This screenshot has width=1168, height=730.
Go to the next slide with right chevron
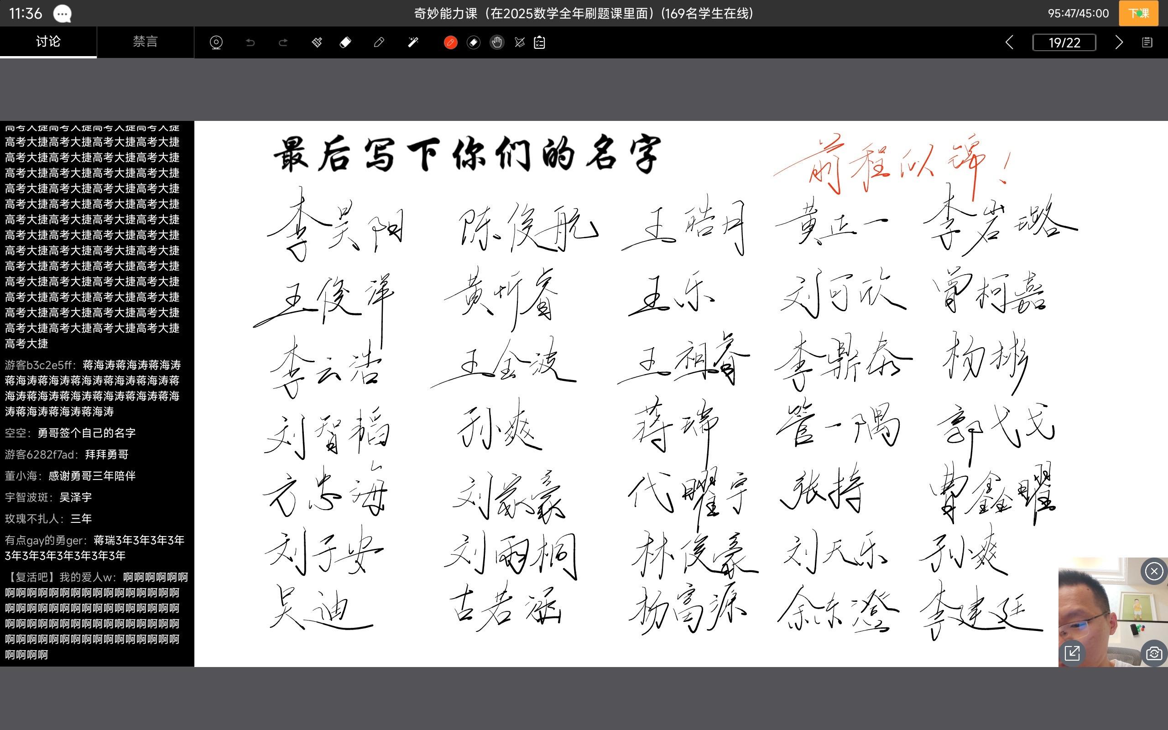(1119, 42)
